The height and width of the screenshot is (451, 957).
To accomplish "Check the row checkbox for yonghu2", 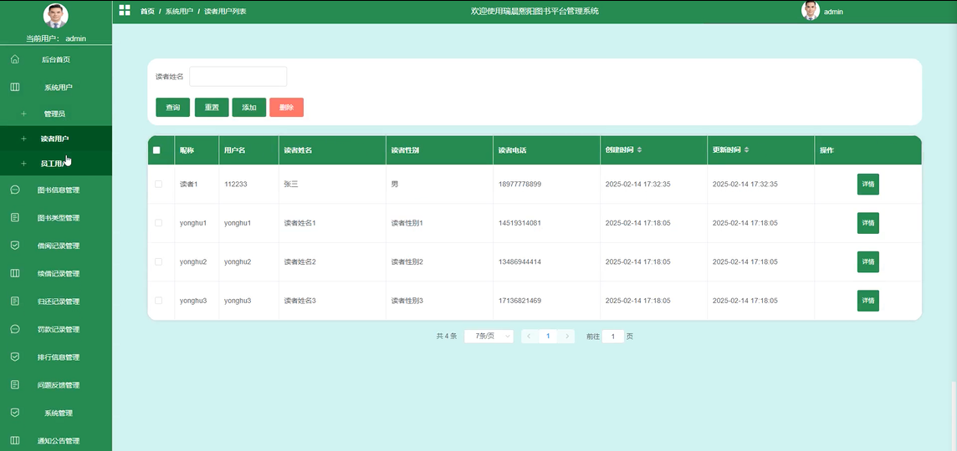I will pos(159,261).
